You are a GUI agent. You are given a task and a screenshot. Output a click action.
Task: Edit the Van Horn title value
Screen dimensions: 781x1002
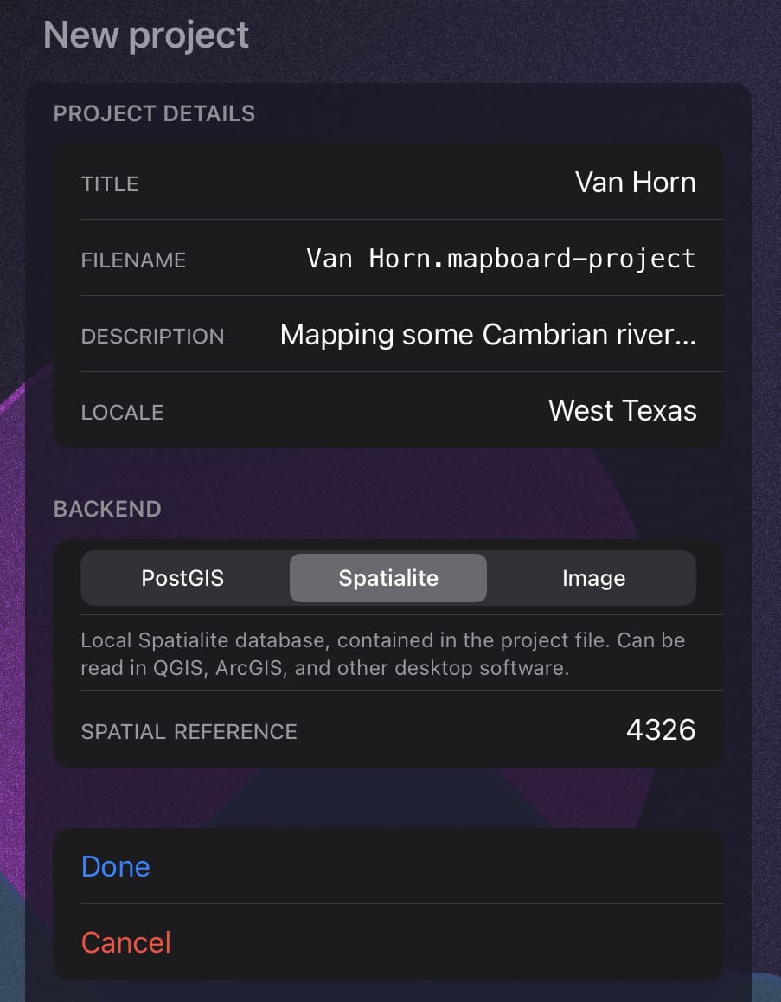tap(635, 183)
